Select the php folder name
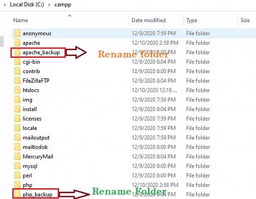This screenshot has height=199, width=256. pyautogui.click(x=28, y=185)
